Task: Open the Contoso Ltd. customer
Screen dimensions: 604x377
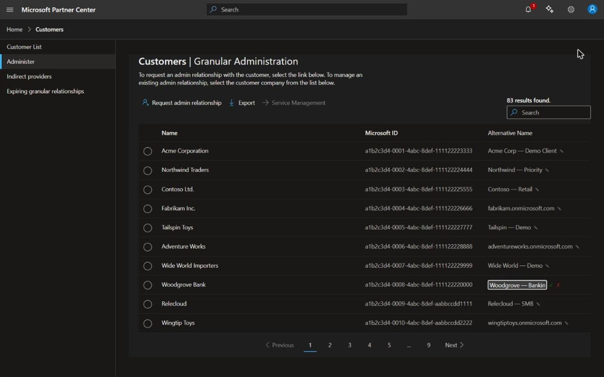Action: tap(178, 189)
